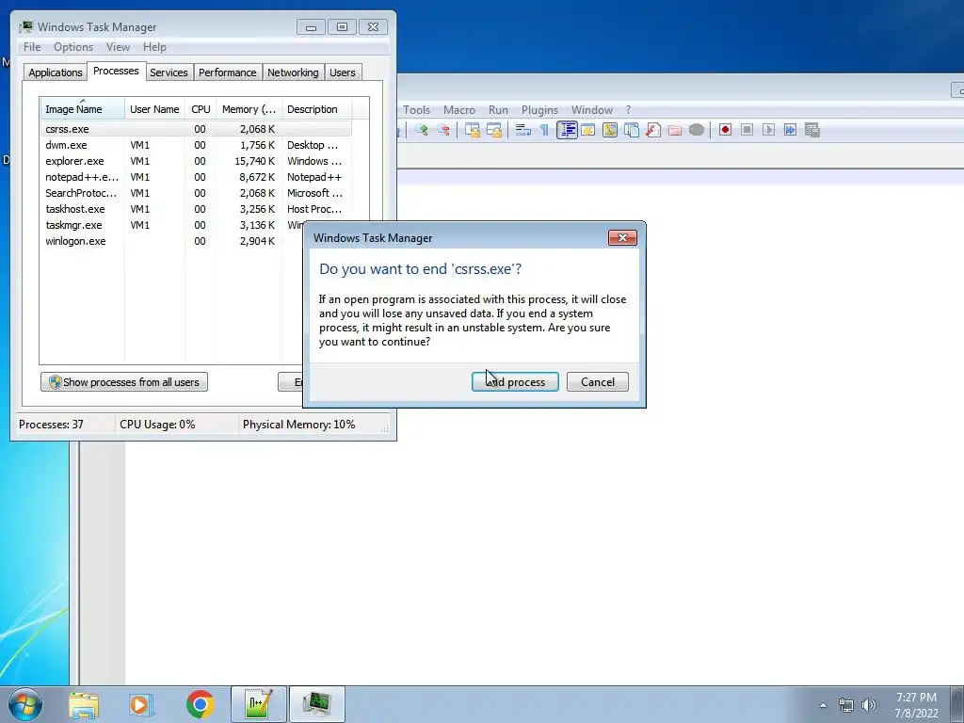
Task: Close the csrss.exe confirmation dialog with X
Action: tap(622, 238)
